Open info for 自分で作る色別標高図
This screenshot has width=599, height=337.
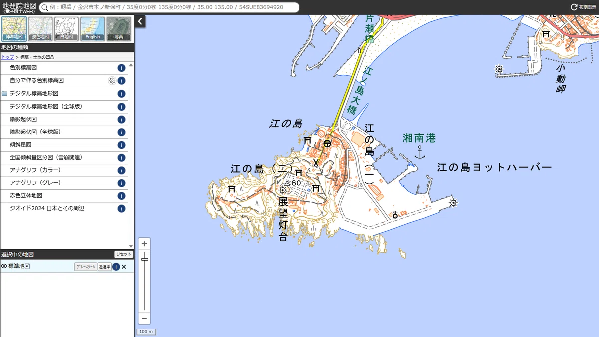(121, 81)
